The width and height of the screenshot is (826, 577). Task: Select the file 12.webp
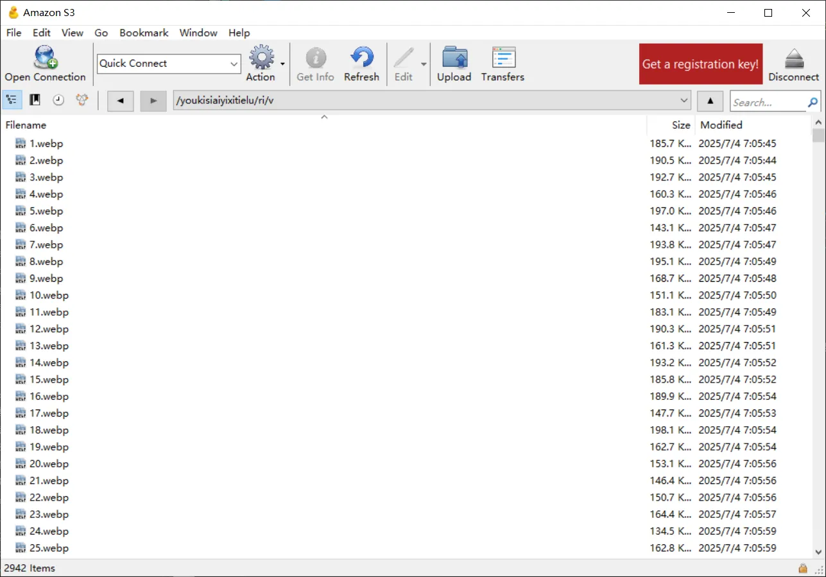coord(49,329)
